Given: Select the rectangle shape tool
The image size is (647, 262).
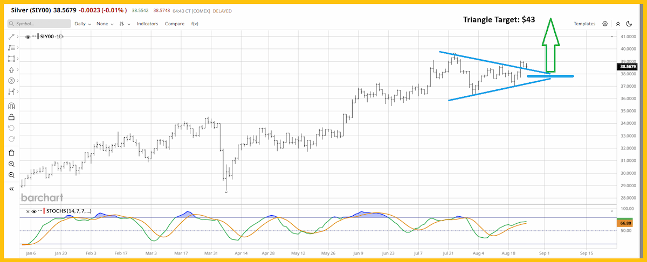Looking at the screenshot, I should pos(12,59).
